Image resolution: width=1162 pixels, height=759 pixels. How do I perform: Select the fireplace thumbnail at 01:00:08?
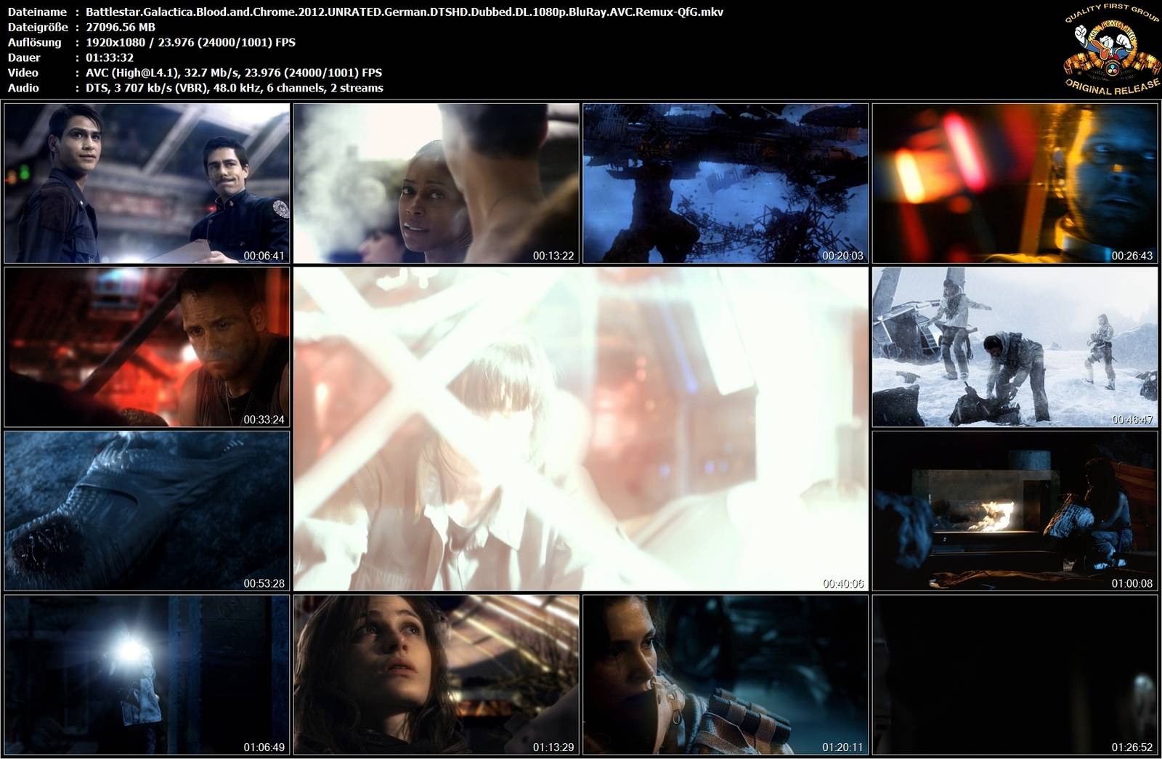(1015, 511)
